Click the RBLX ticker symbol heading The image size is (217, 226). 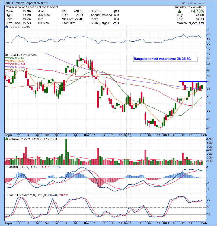[x=9, y=3]
